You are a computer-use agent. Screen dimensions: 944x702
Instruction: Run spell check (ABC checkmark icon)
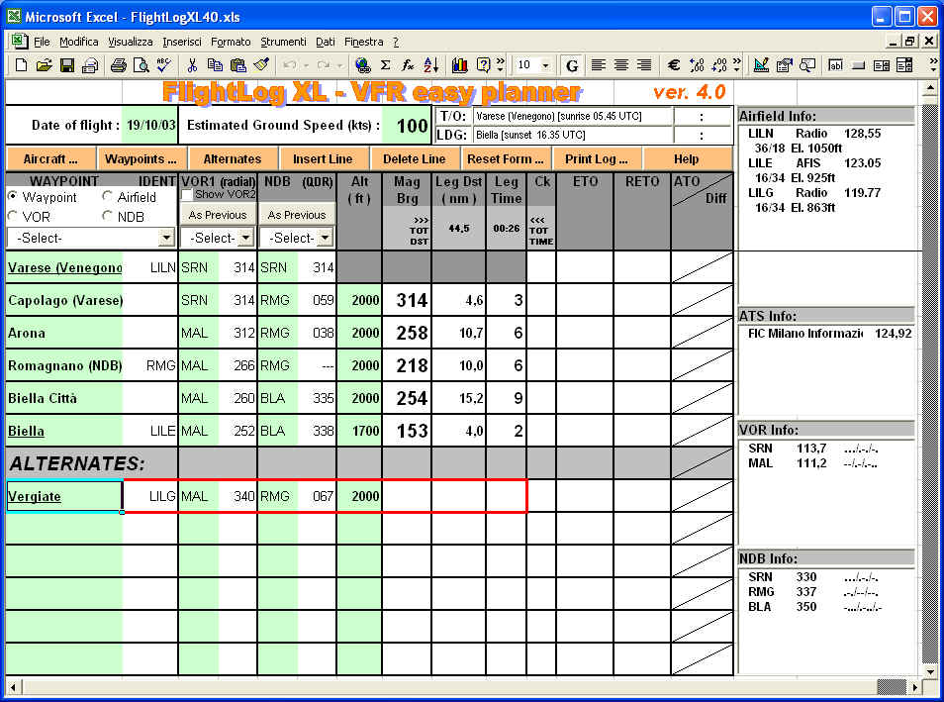pyautogui.click(x=163, y=65)
